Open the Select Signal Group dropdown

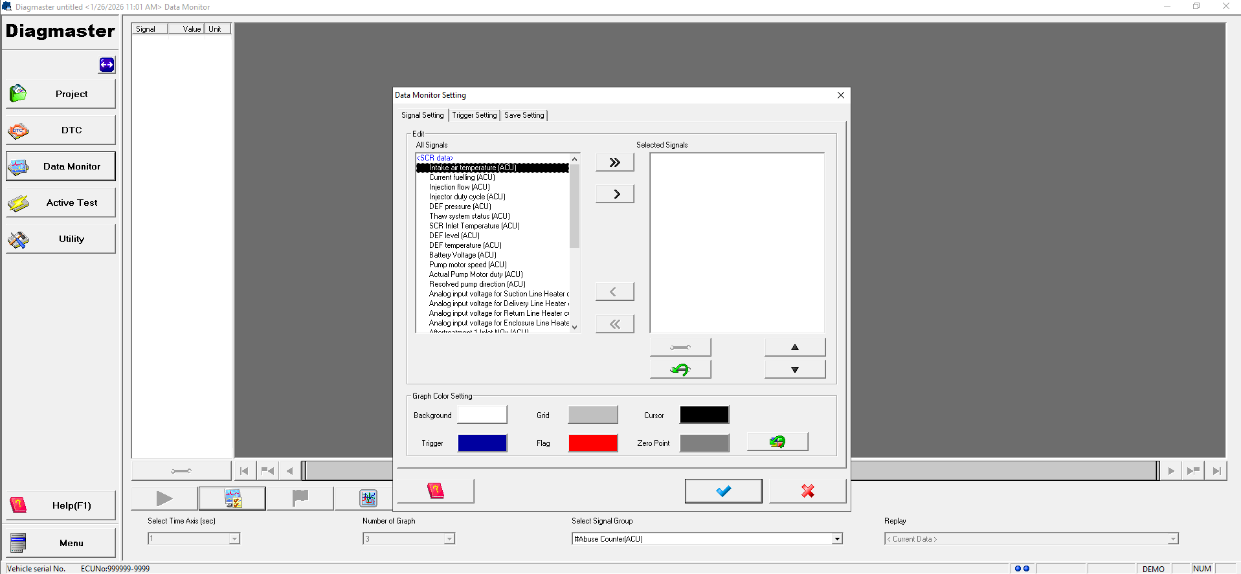837,539
